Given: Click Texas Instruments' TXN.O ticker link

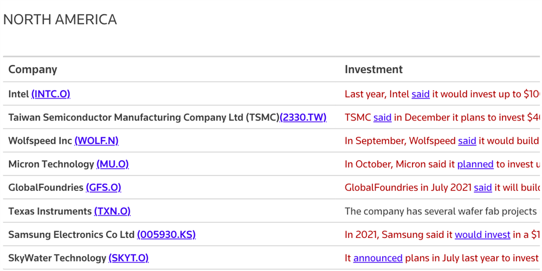Looking at the screenshot, I should coord(112,211).
